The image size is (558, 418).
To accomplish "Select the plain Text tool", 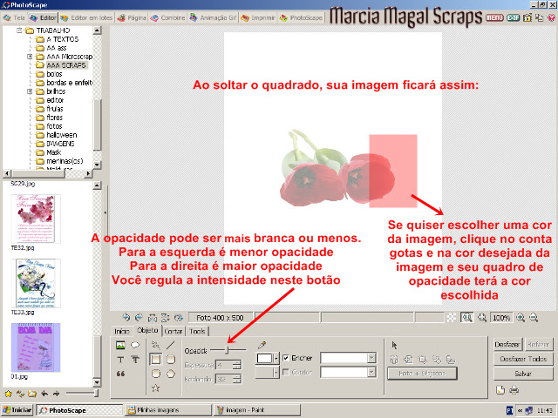I will click(x=120, y=360).
